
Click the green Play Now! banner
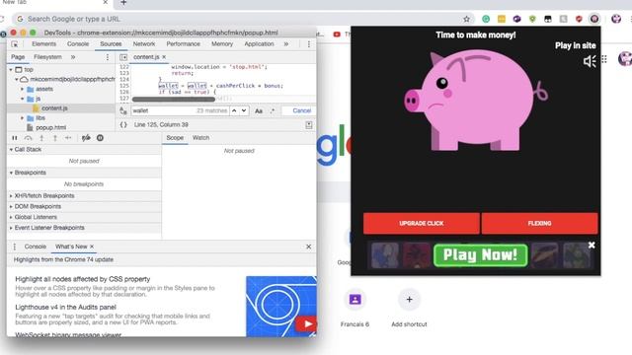point(481,255)
